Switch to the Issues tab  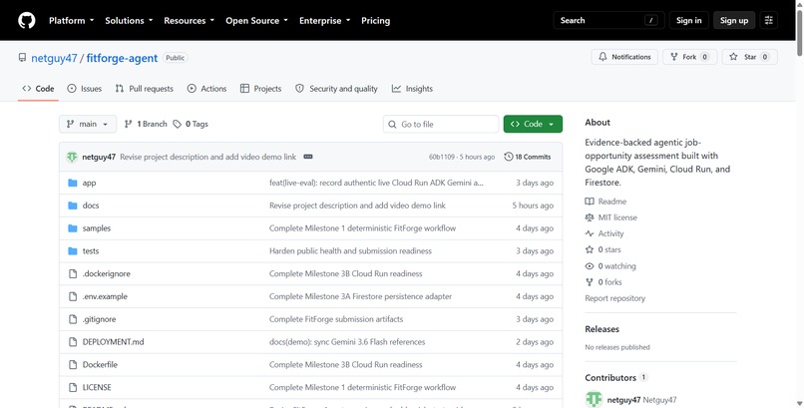coord(85,89)
